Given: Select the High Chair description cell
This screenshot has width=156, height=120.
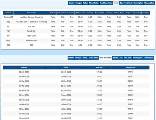Looking at the screenshot, I should pyautogui.click(x=32, y=36).
